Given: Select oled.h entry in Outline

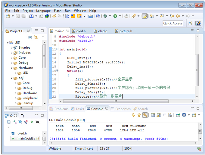Looking at the screenshot, I should (x=19, y=134).
